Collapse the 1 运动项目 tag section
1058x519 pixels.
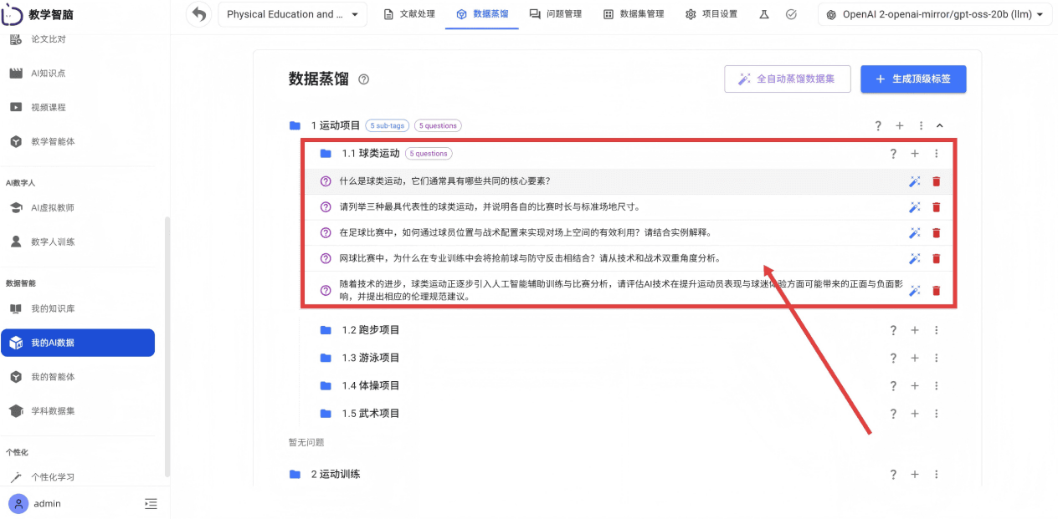pos(939,125)
